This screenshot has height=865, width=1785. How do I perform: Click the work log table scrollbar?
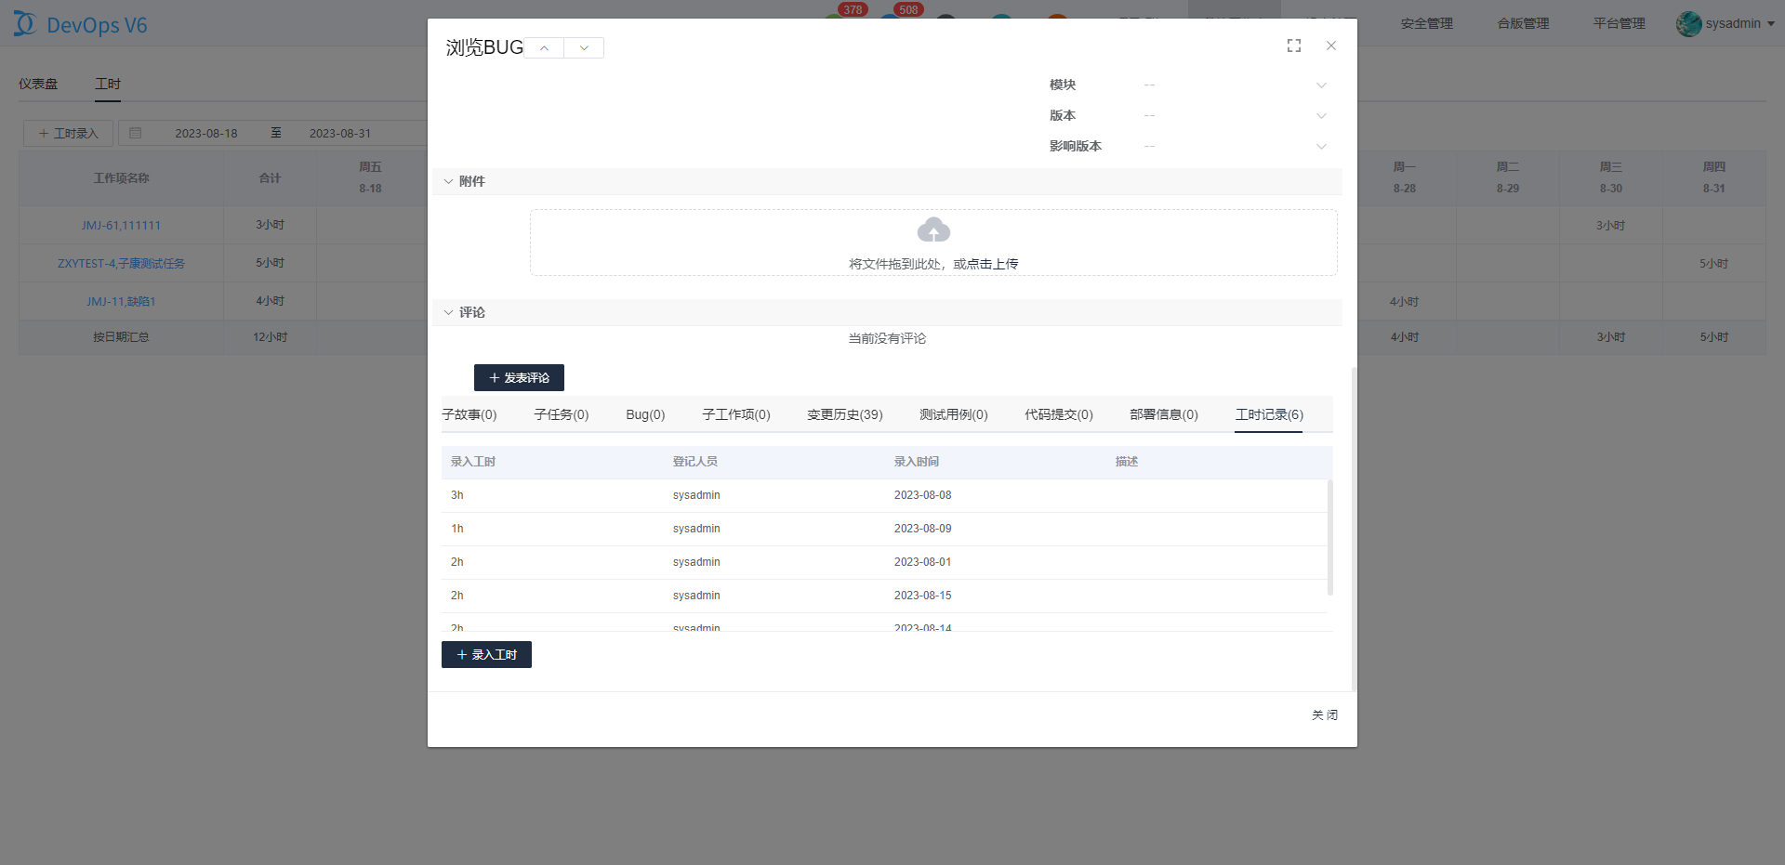tap(1329, 537)
